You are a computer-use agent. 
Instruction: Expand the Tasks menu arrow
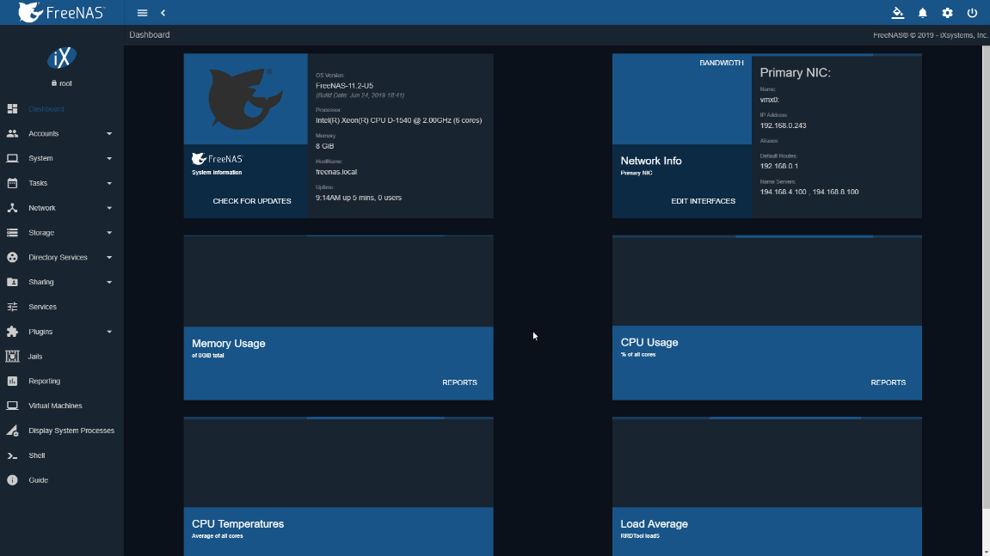tap(109, 183)
